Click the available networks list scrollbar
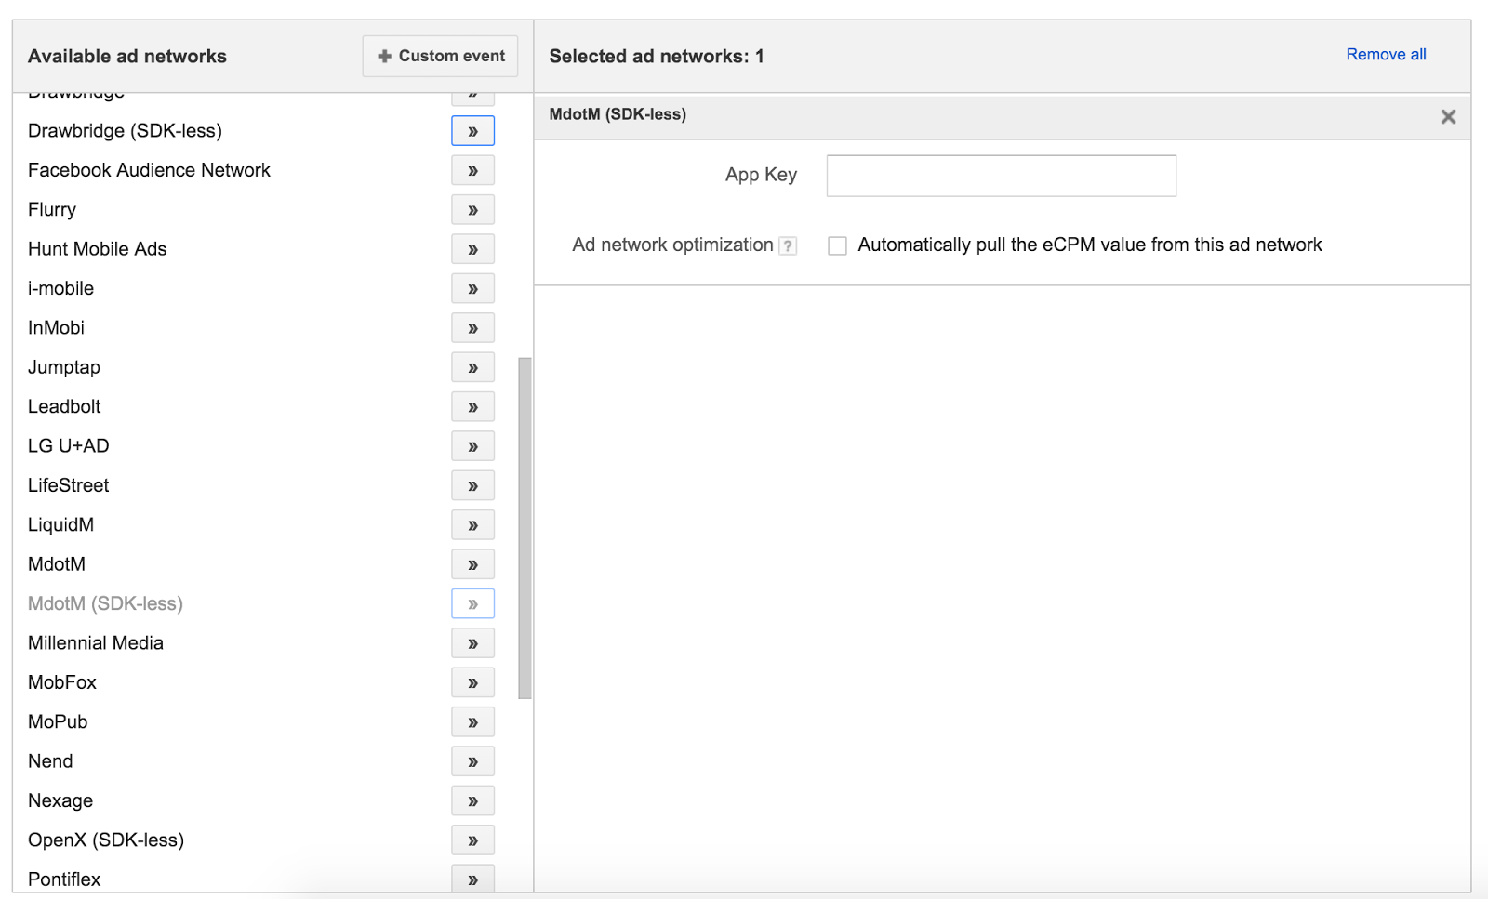Image resolution: width=1488 pixels, height=899 pixels. [x=525, y=527]
